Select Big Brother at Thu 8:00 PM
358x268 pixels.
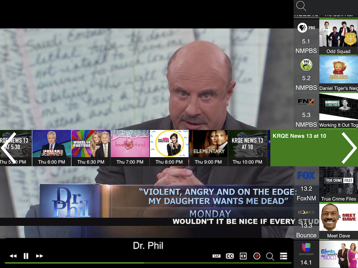click(169, 148)
